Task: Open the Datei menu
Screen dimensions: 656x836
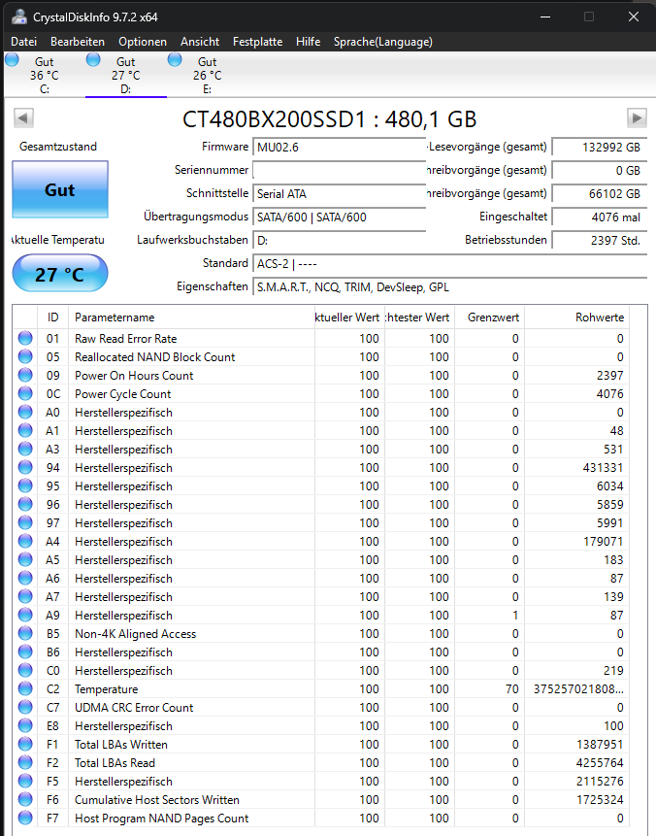Action: click(x=23, y=42)
